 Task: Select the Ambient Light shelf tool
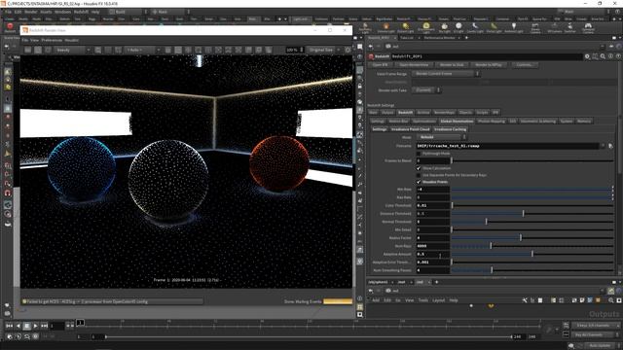pyautogui.click(x=514, y=27)
